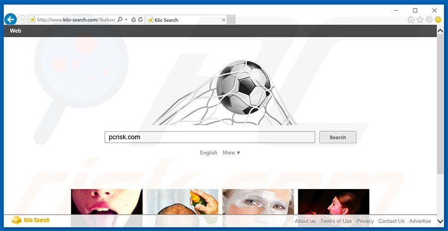The height and width of the screenshot is (231, 448).
Task: Open the woman in profile thumbnail
Action: [333, 202]
